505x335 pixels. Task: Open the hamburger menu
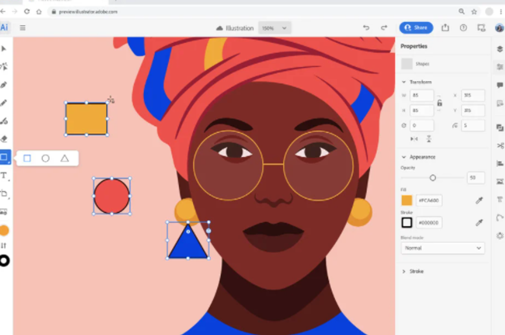pos(23,28)
